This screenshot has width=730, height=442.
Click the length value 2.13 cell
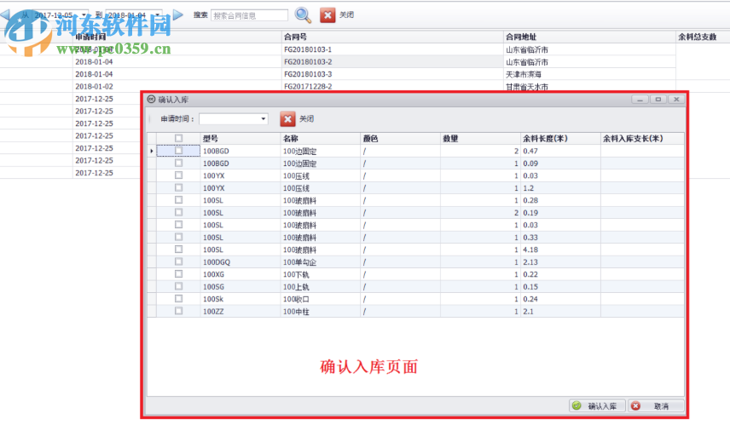(560, 262)
